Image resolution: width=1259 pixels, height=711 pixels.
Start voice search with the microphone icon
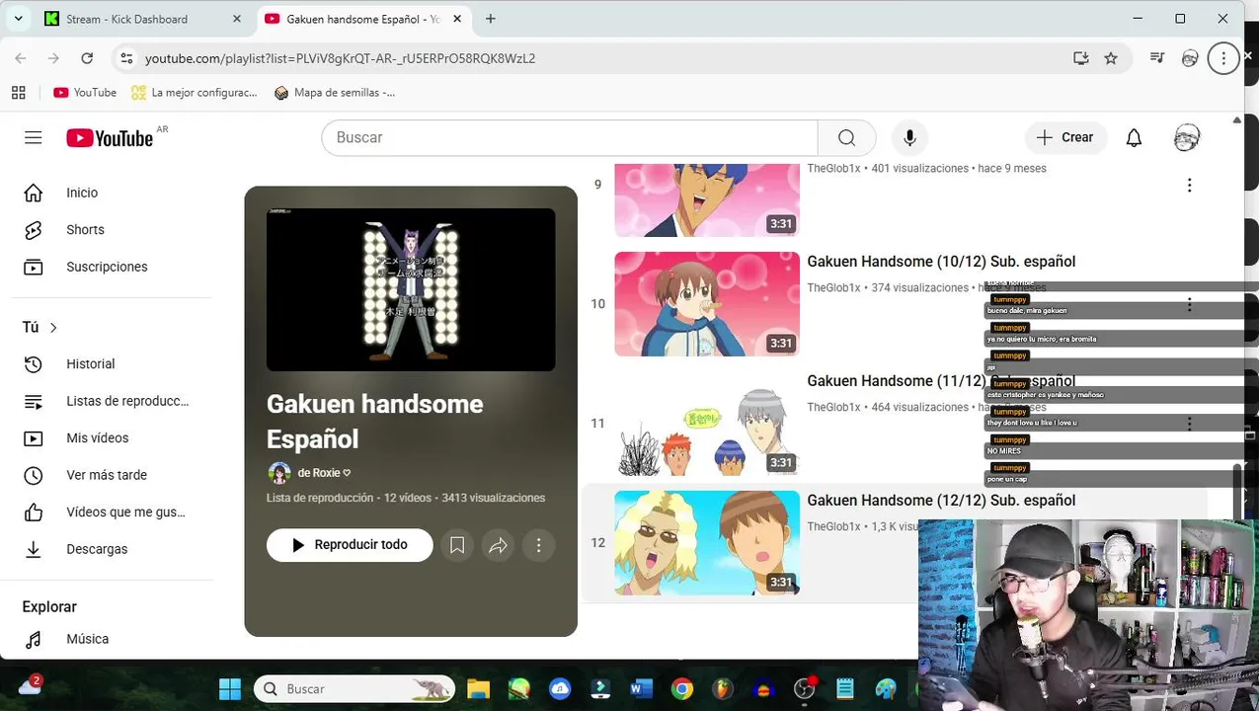pos(909,138)
